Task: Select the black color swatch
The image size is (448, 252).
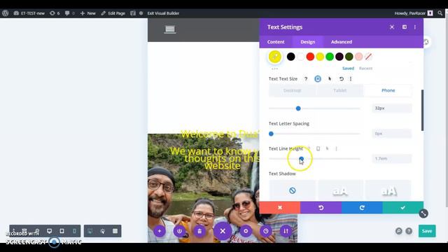Action: [291, 57]
